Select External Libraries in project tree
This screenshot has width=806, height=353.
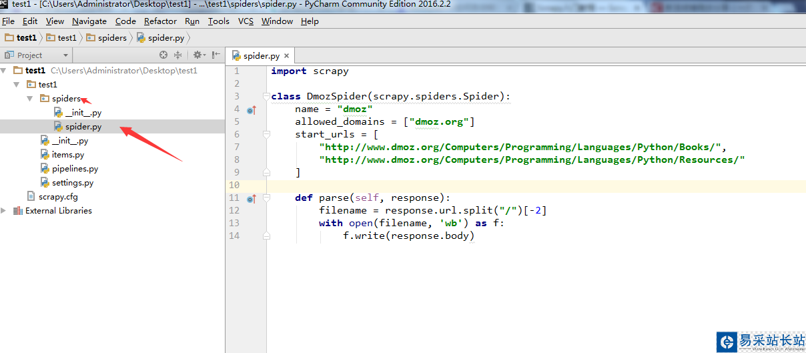pos(59,211)
